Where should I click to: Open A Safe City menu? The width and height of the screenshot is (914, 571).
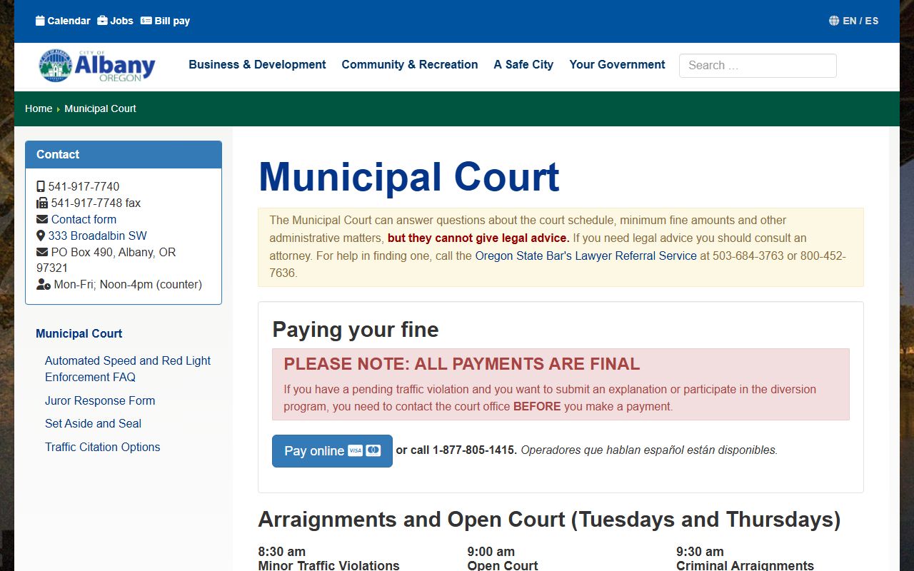click(x=523, y=64)
